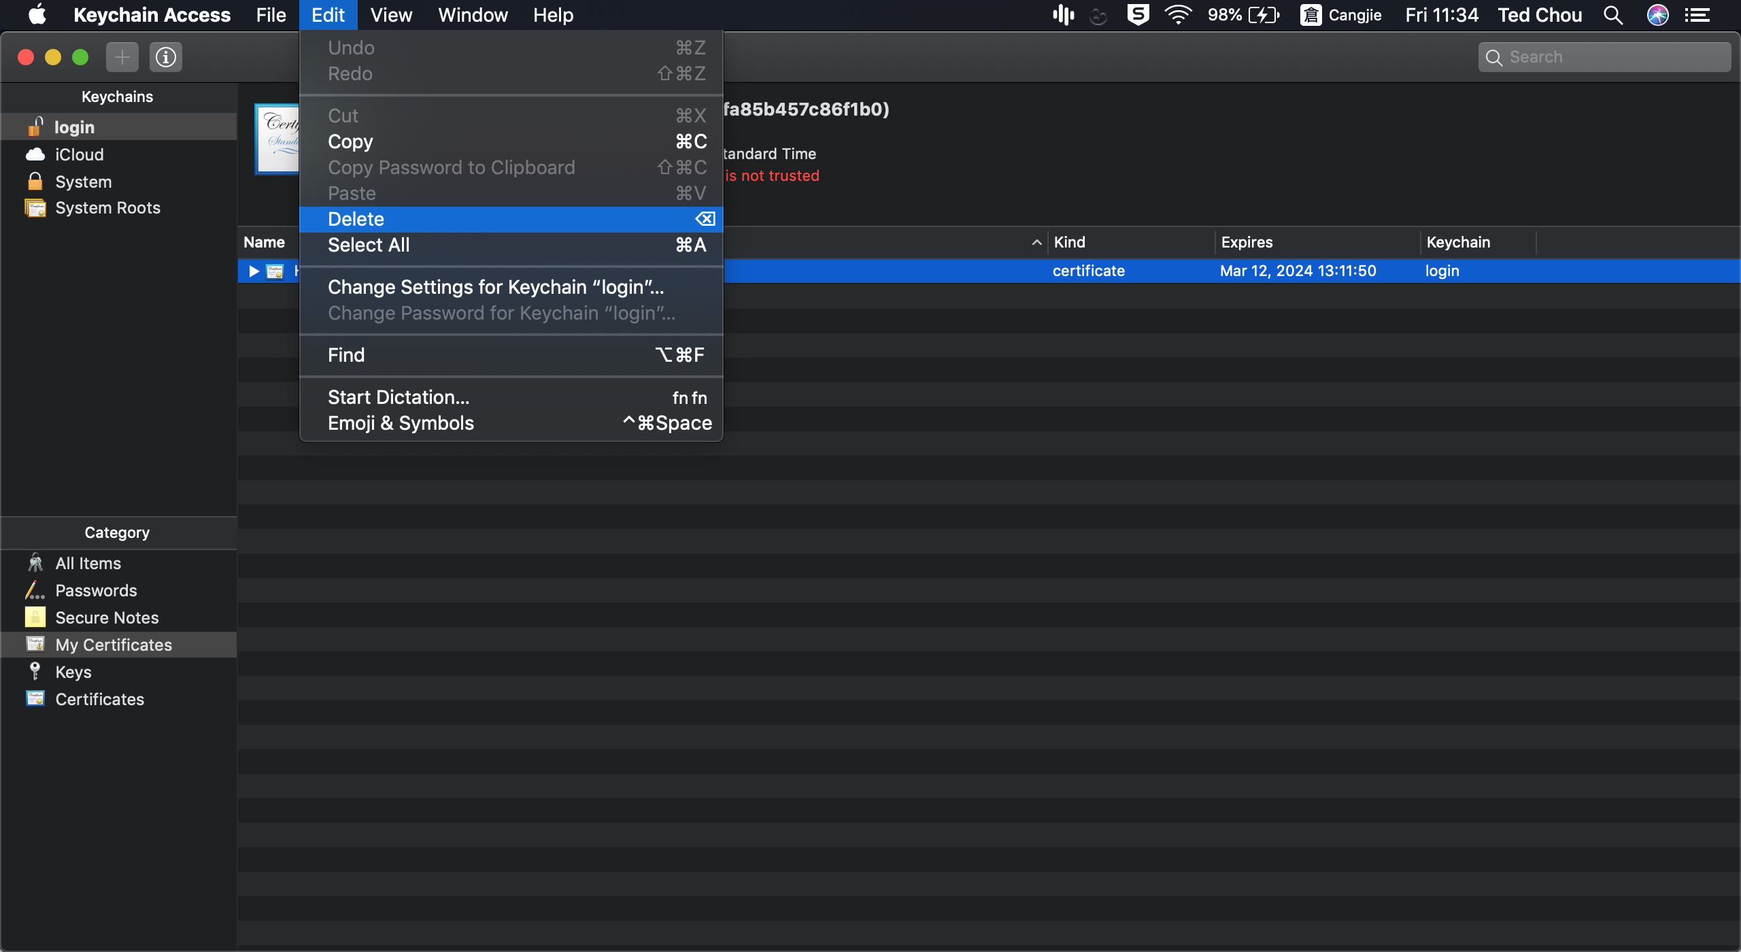Click the login value in Keychain column
Screen dimensions: 1741x952
coord(1442,271)
